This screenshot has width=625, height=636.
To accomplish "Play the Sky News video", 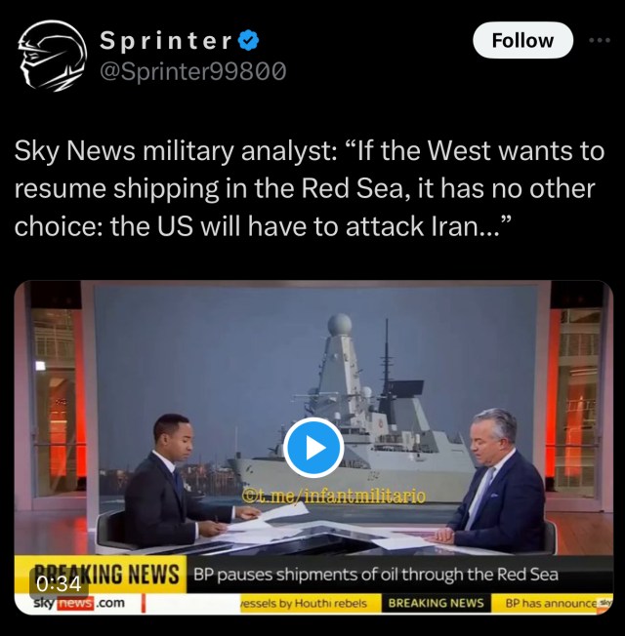I will (313, 448).
